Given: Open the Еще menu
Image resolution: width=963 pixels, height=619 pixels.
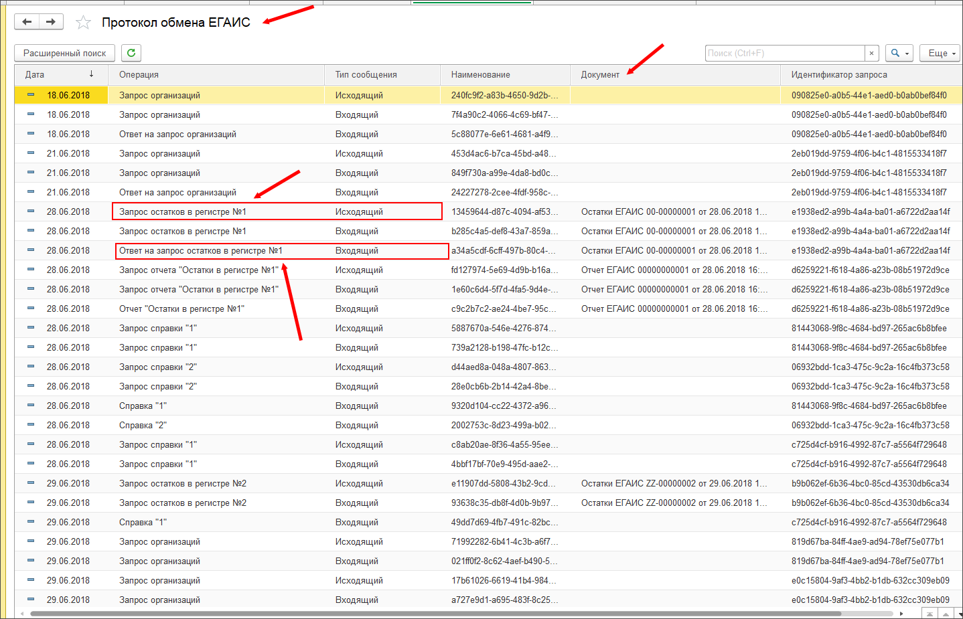Looking at the screenshot, I should [940, 53].
